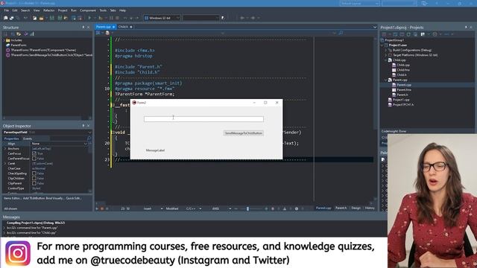This screenshot has height=268, width=477.
Task: Toggle the ClipParent checkbox
Action: [x=34, y=184]
